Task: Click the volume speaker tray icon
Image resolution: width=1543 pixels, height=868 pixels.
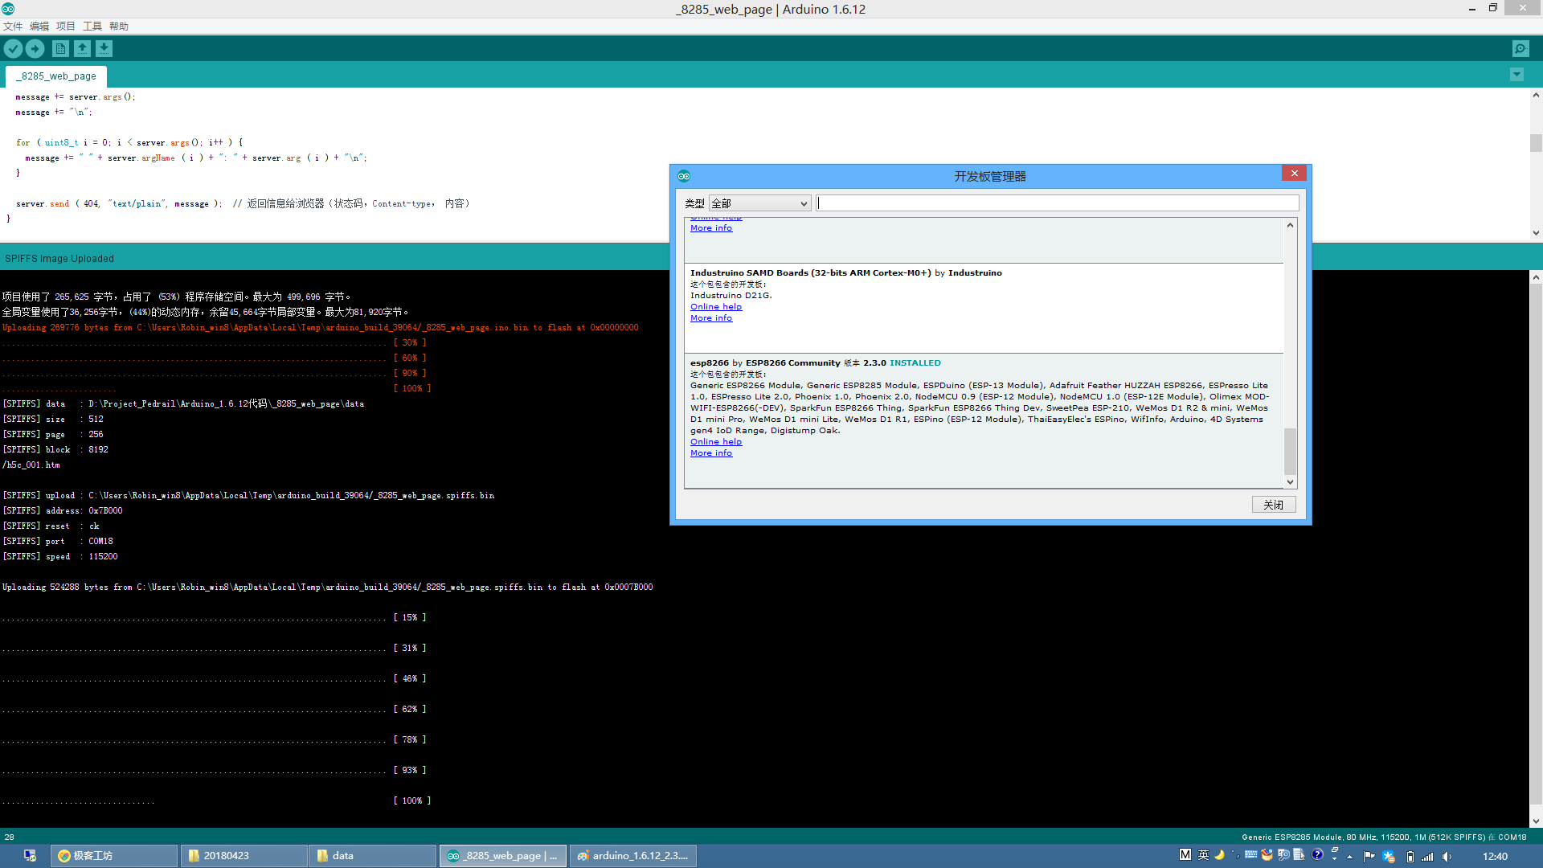Action: (x=1447, y=856)
